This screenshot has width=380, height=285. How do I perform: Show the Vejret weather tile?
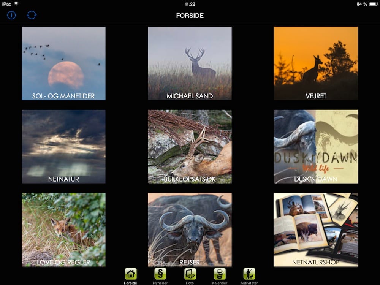(x=316, y=63)
